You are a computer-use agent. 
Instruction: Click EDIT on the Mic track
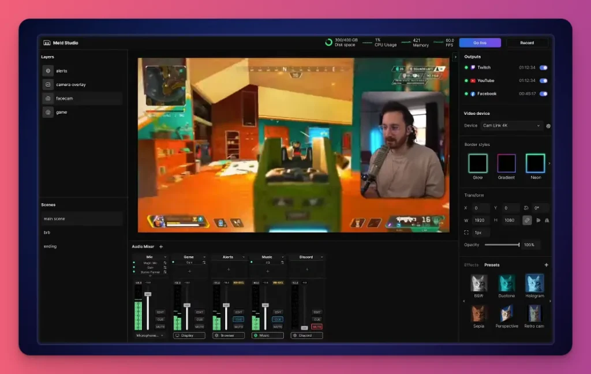[x=160, y=312]
